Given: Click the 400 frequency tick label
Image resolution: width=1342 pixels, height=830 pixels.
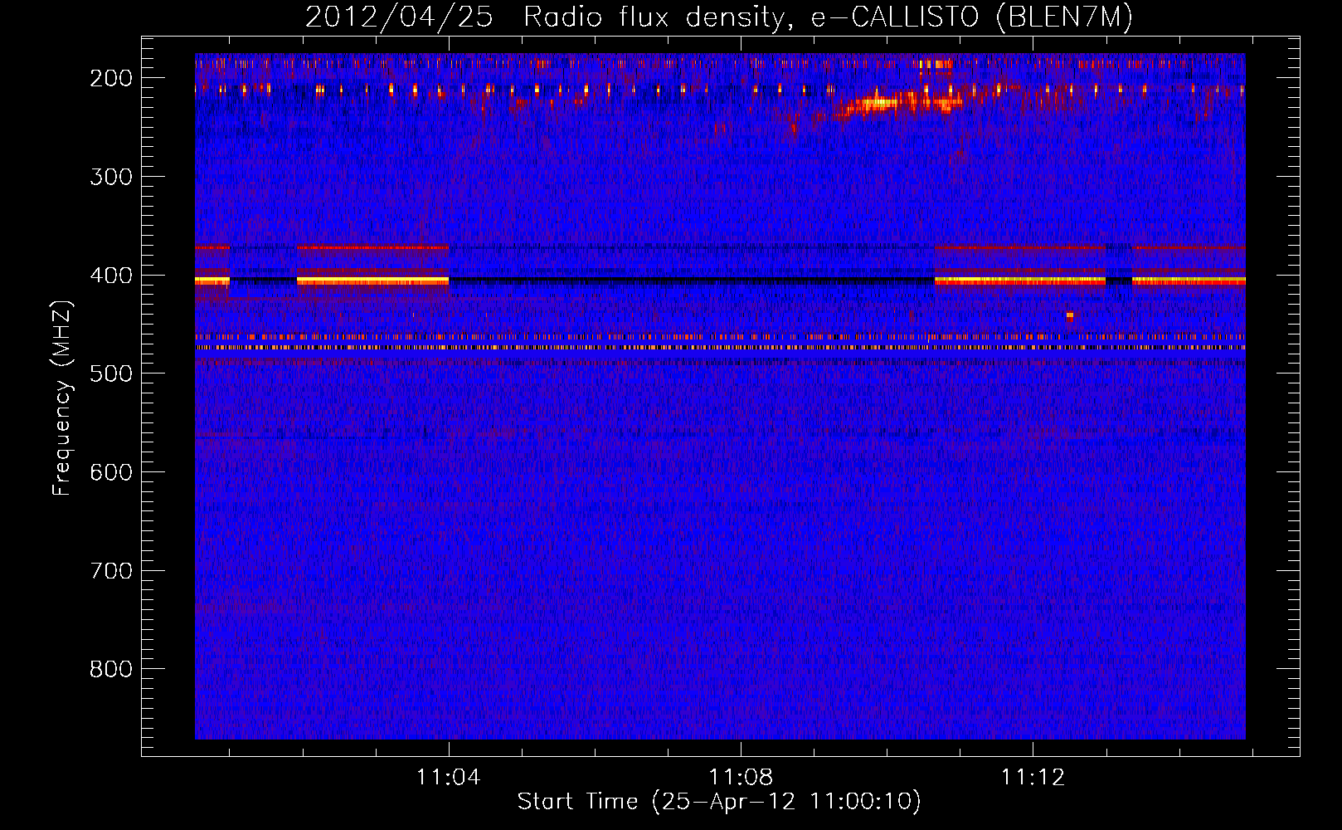Looking at the screenshot, I should pos(111,276).
